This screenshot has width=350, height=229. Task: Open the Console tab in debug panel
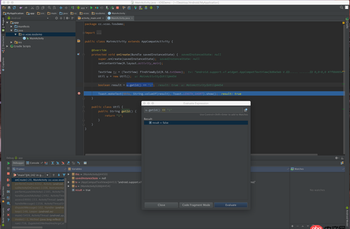click(x=33, y=163)
